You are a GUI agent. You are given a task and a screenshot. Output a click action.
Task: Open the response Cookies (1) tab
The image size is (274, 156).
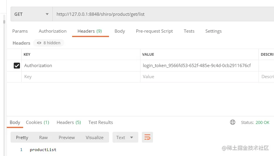point(38,122)
